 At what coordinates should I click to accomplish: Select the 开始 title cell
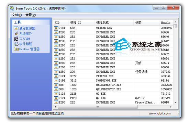click(x=138, y=63)
